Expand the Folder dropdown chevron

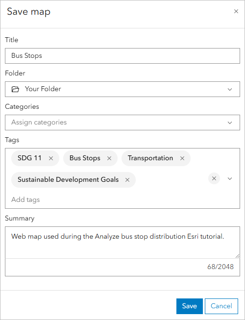230,89
